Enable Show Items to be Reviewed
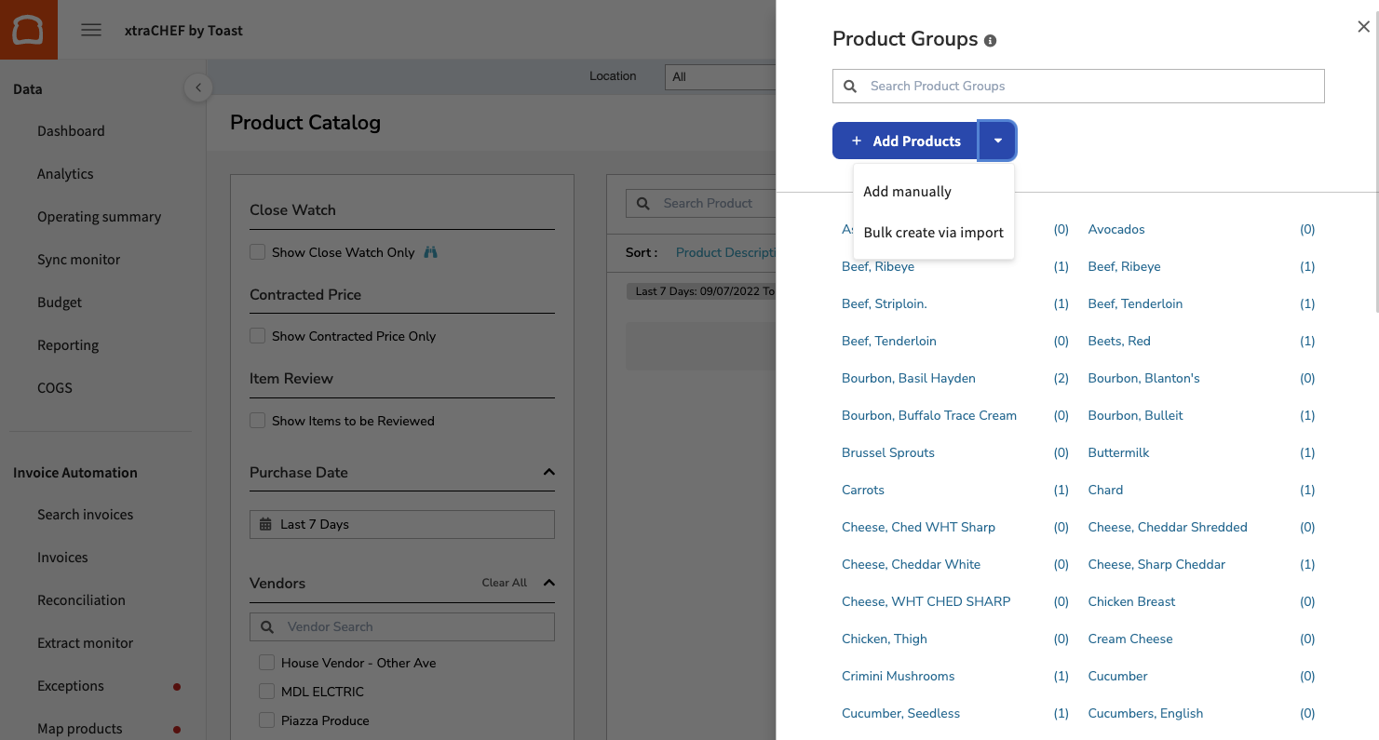This screenshot has width=1379, height=740. coord(257,421)
